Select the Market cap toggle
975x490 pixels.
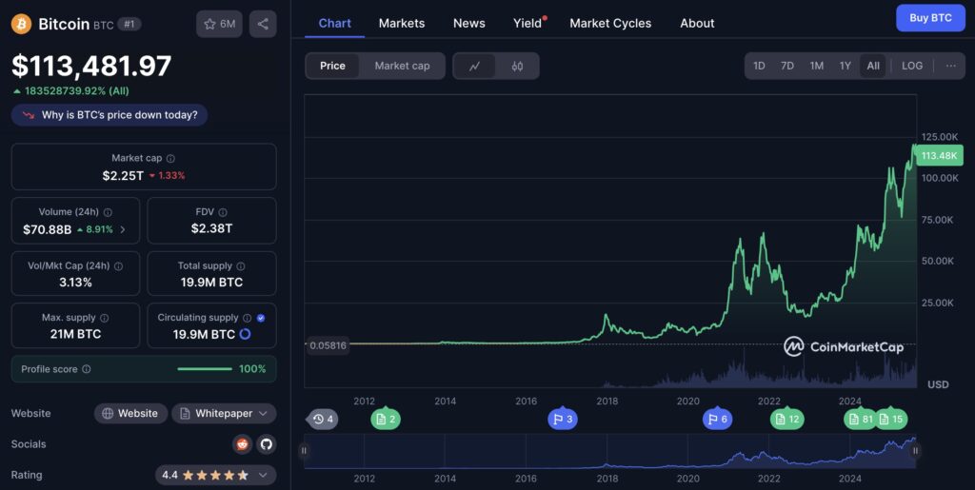403,66
